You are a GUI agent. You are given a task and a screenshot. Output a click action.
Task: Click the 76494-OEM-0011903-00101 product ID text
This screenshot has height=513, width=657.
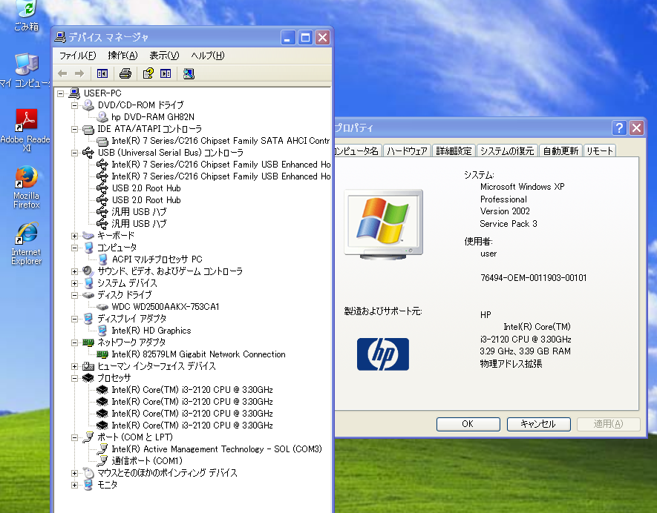click(x=533, y=278)
